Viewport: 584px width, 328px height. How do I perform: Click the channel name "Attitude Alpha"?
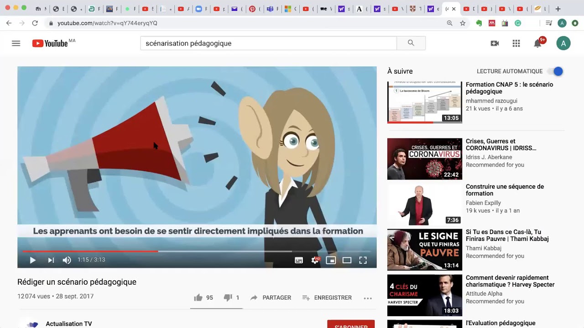484,294
